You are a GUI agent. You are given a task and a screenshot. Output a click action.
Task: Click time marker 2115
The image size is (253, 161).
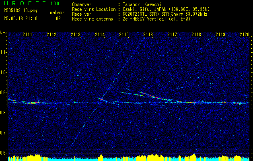click(x=124, y=35)
